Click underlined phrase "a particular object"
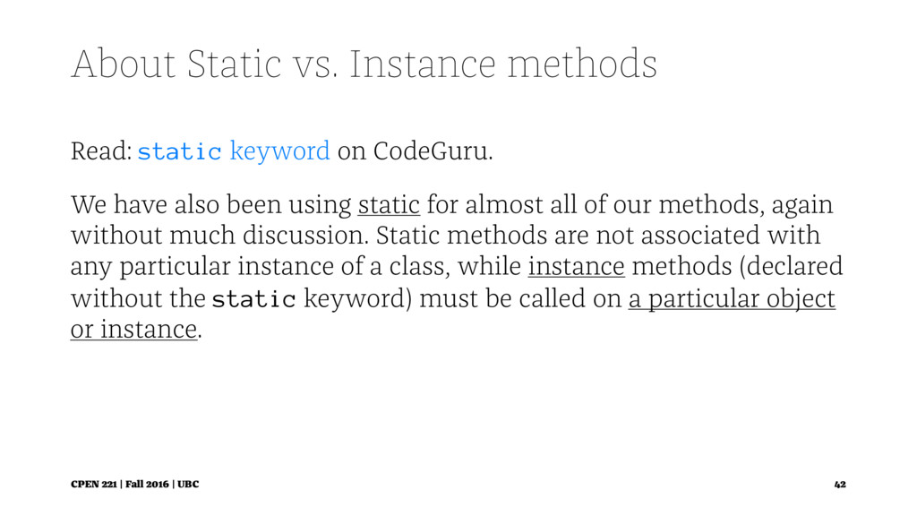The image size is (917, 516). click(x=732, y=299)
